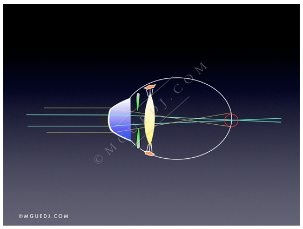Click the red circle at the retina
This screenshot has height=229, width=303.
coord(231,120)
